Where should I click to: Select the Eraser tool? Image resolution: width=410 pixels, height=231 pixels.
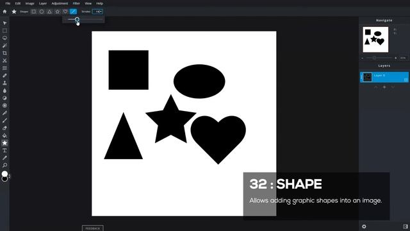(4, 128)
